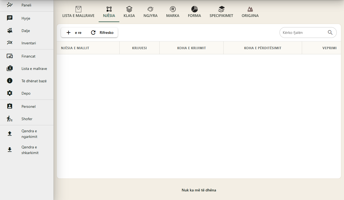Click the 'Nuk ka më të dhëna' text
Image resolution: width=344 pixels, height=200 pixels.
pos(199,190)
